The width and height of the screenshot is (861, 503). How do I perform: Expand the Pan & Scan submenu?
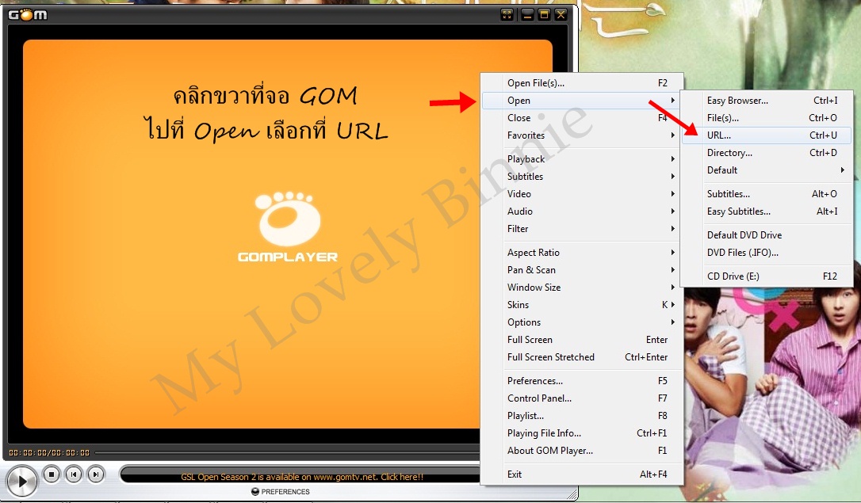tap(582, 270)
